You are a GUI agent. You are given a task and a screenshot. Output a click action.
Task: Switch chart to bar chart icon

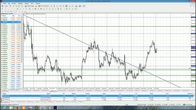51,6
